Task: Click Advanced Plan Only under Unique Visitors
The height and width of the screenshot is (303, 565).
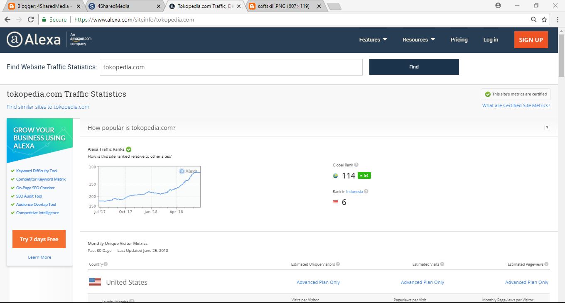Action: 318,282
